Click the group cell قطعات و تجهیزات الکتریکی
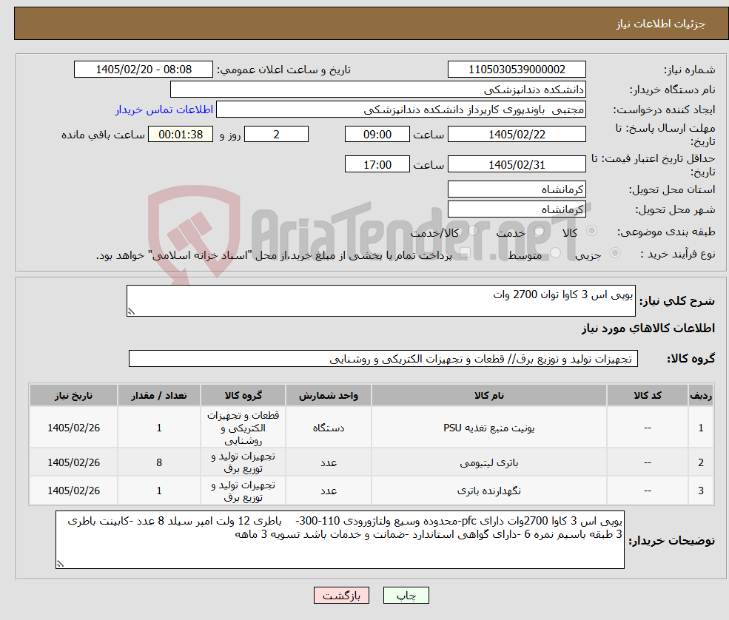The height and width of the screenshot is (620, 729). point(243,428)
